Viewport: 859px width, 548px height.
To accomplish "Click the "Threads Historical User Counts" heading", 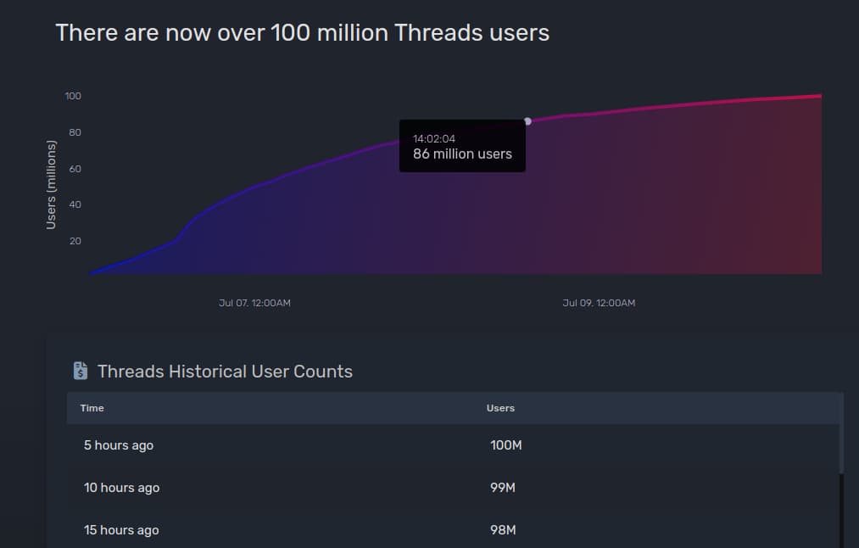I will coord(225,372).
